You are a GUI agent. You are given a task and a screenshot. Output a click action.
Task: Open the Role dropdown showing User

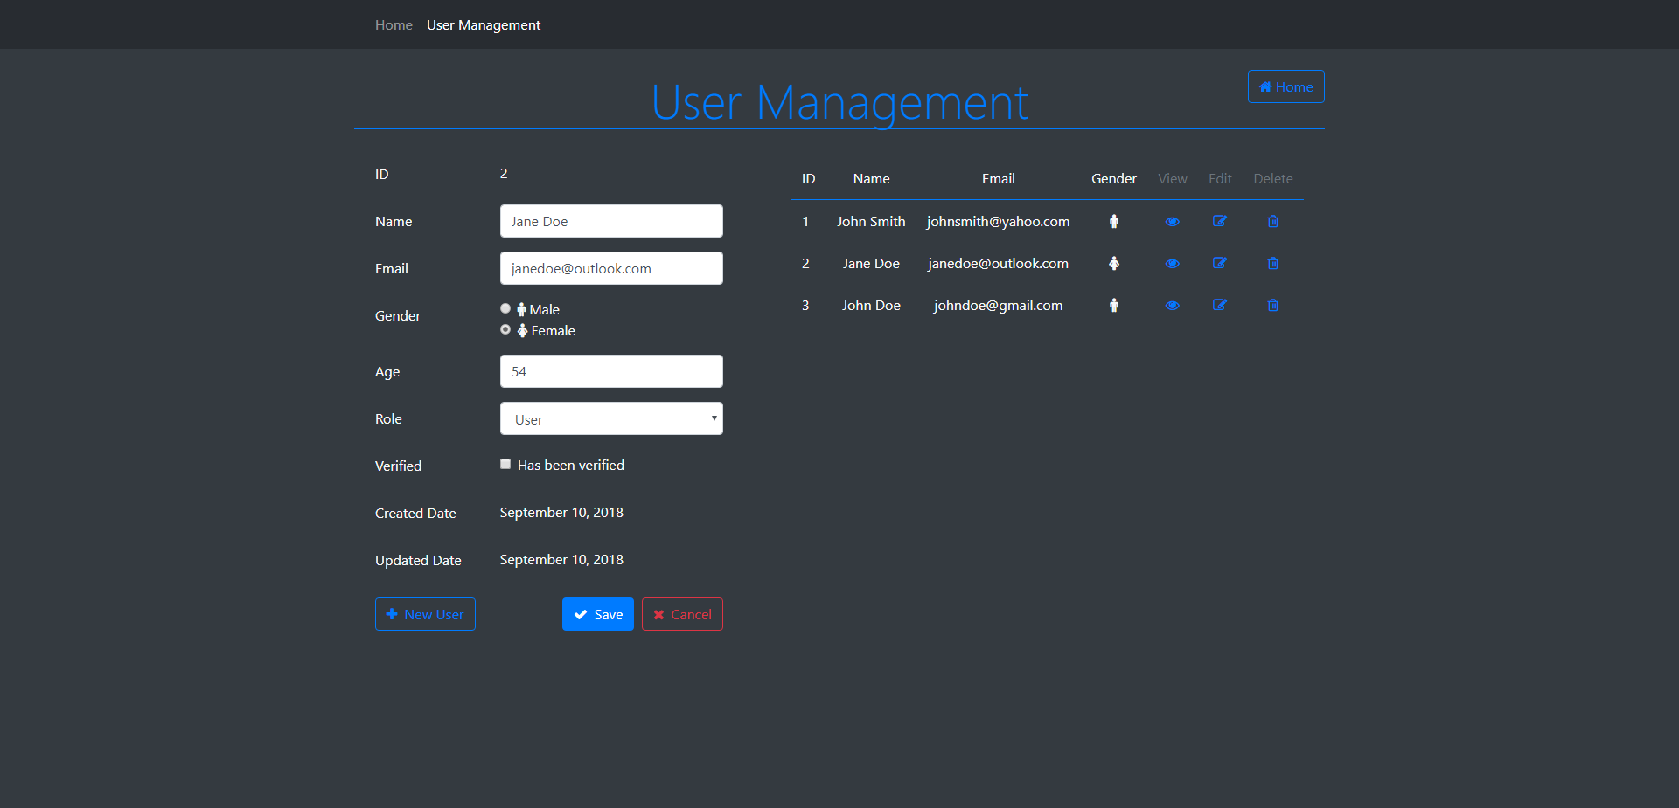(611, 419)
